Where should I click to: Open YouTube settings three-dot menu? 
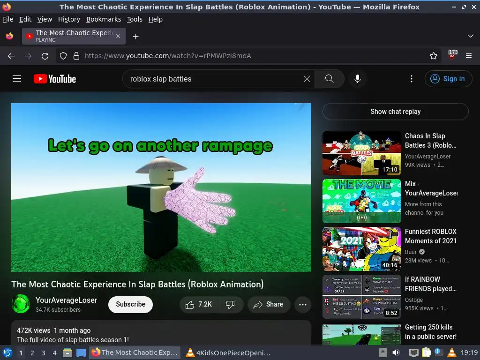point(412,79)
